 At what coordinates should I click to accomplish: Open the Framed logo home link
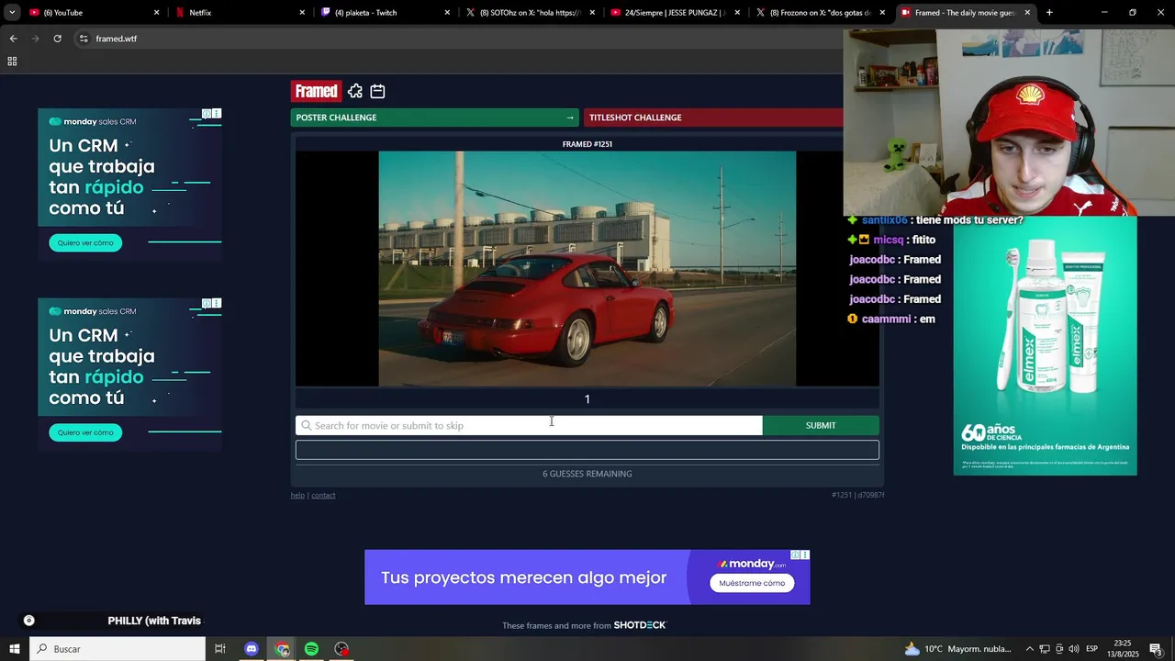317,91
